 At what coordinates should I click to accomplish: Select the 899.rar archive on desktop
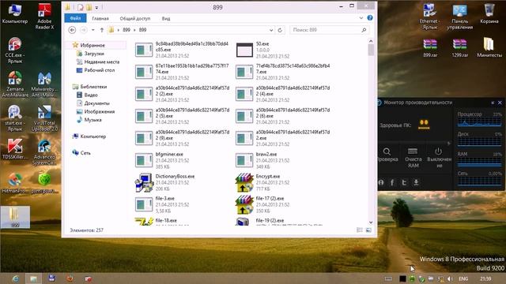[430, 47]
